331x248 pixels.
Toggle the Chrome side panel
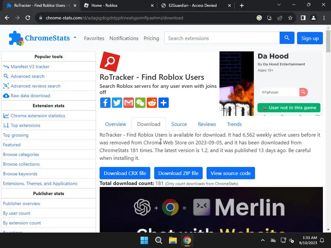pyautogui.click(x=303, y=18)
